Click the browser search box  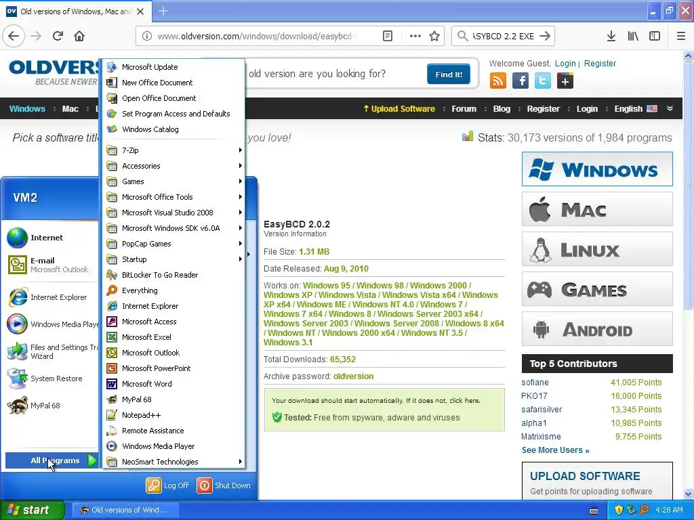coord(504,37)
